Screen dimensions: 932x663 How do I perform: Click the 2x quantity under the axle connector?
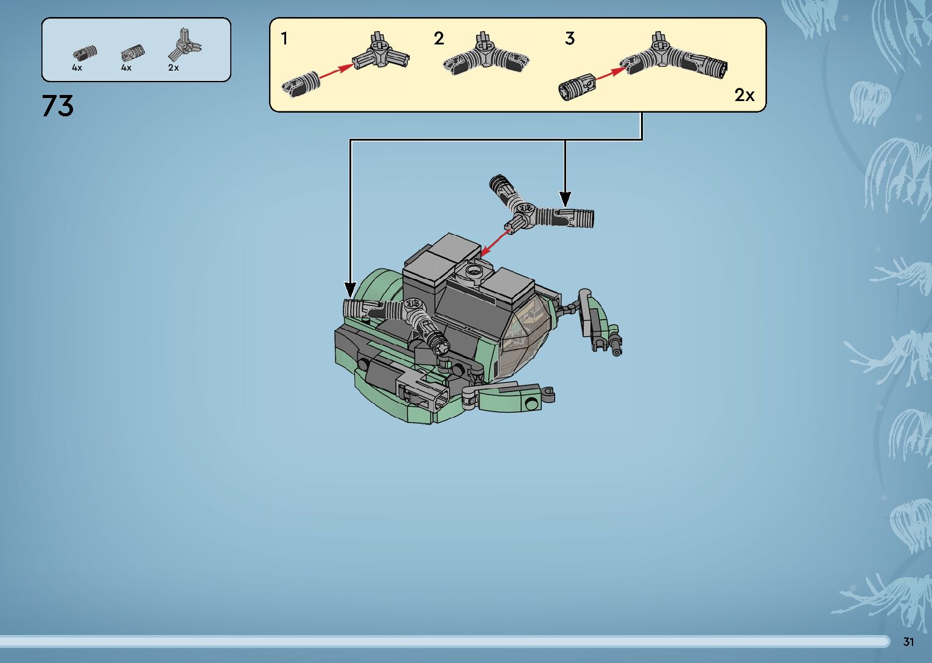(x=173, y=68)
